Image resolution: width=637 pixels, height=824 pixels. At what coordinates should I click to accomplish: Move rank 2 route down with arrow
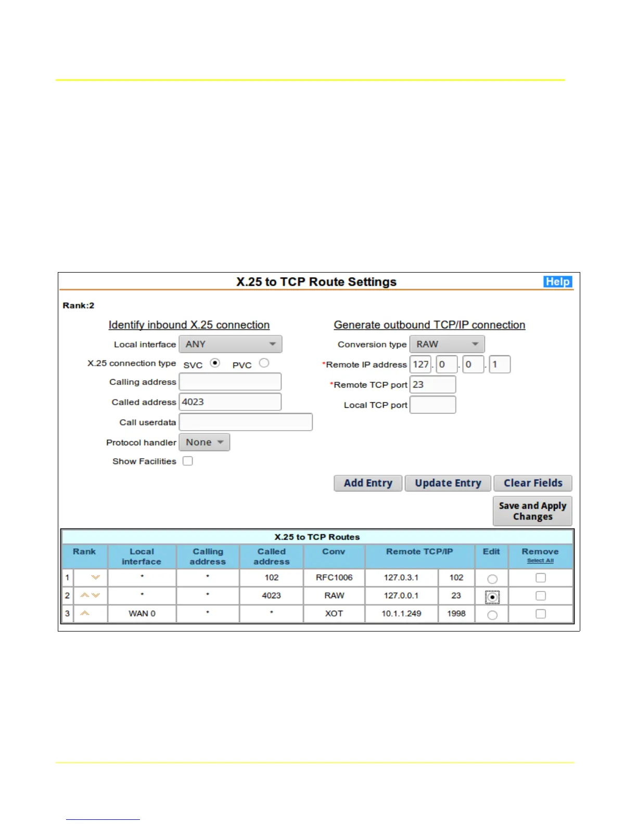tap(96, 595)
